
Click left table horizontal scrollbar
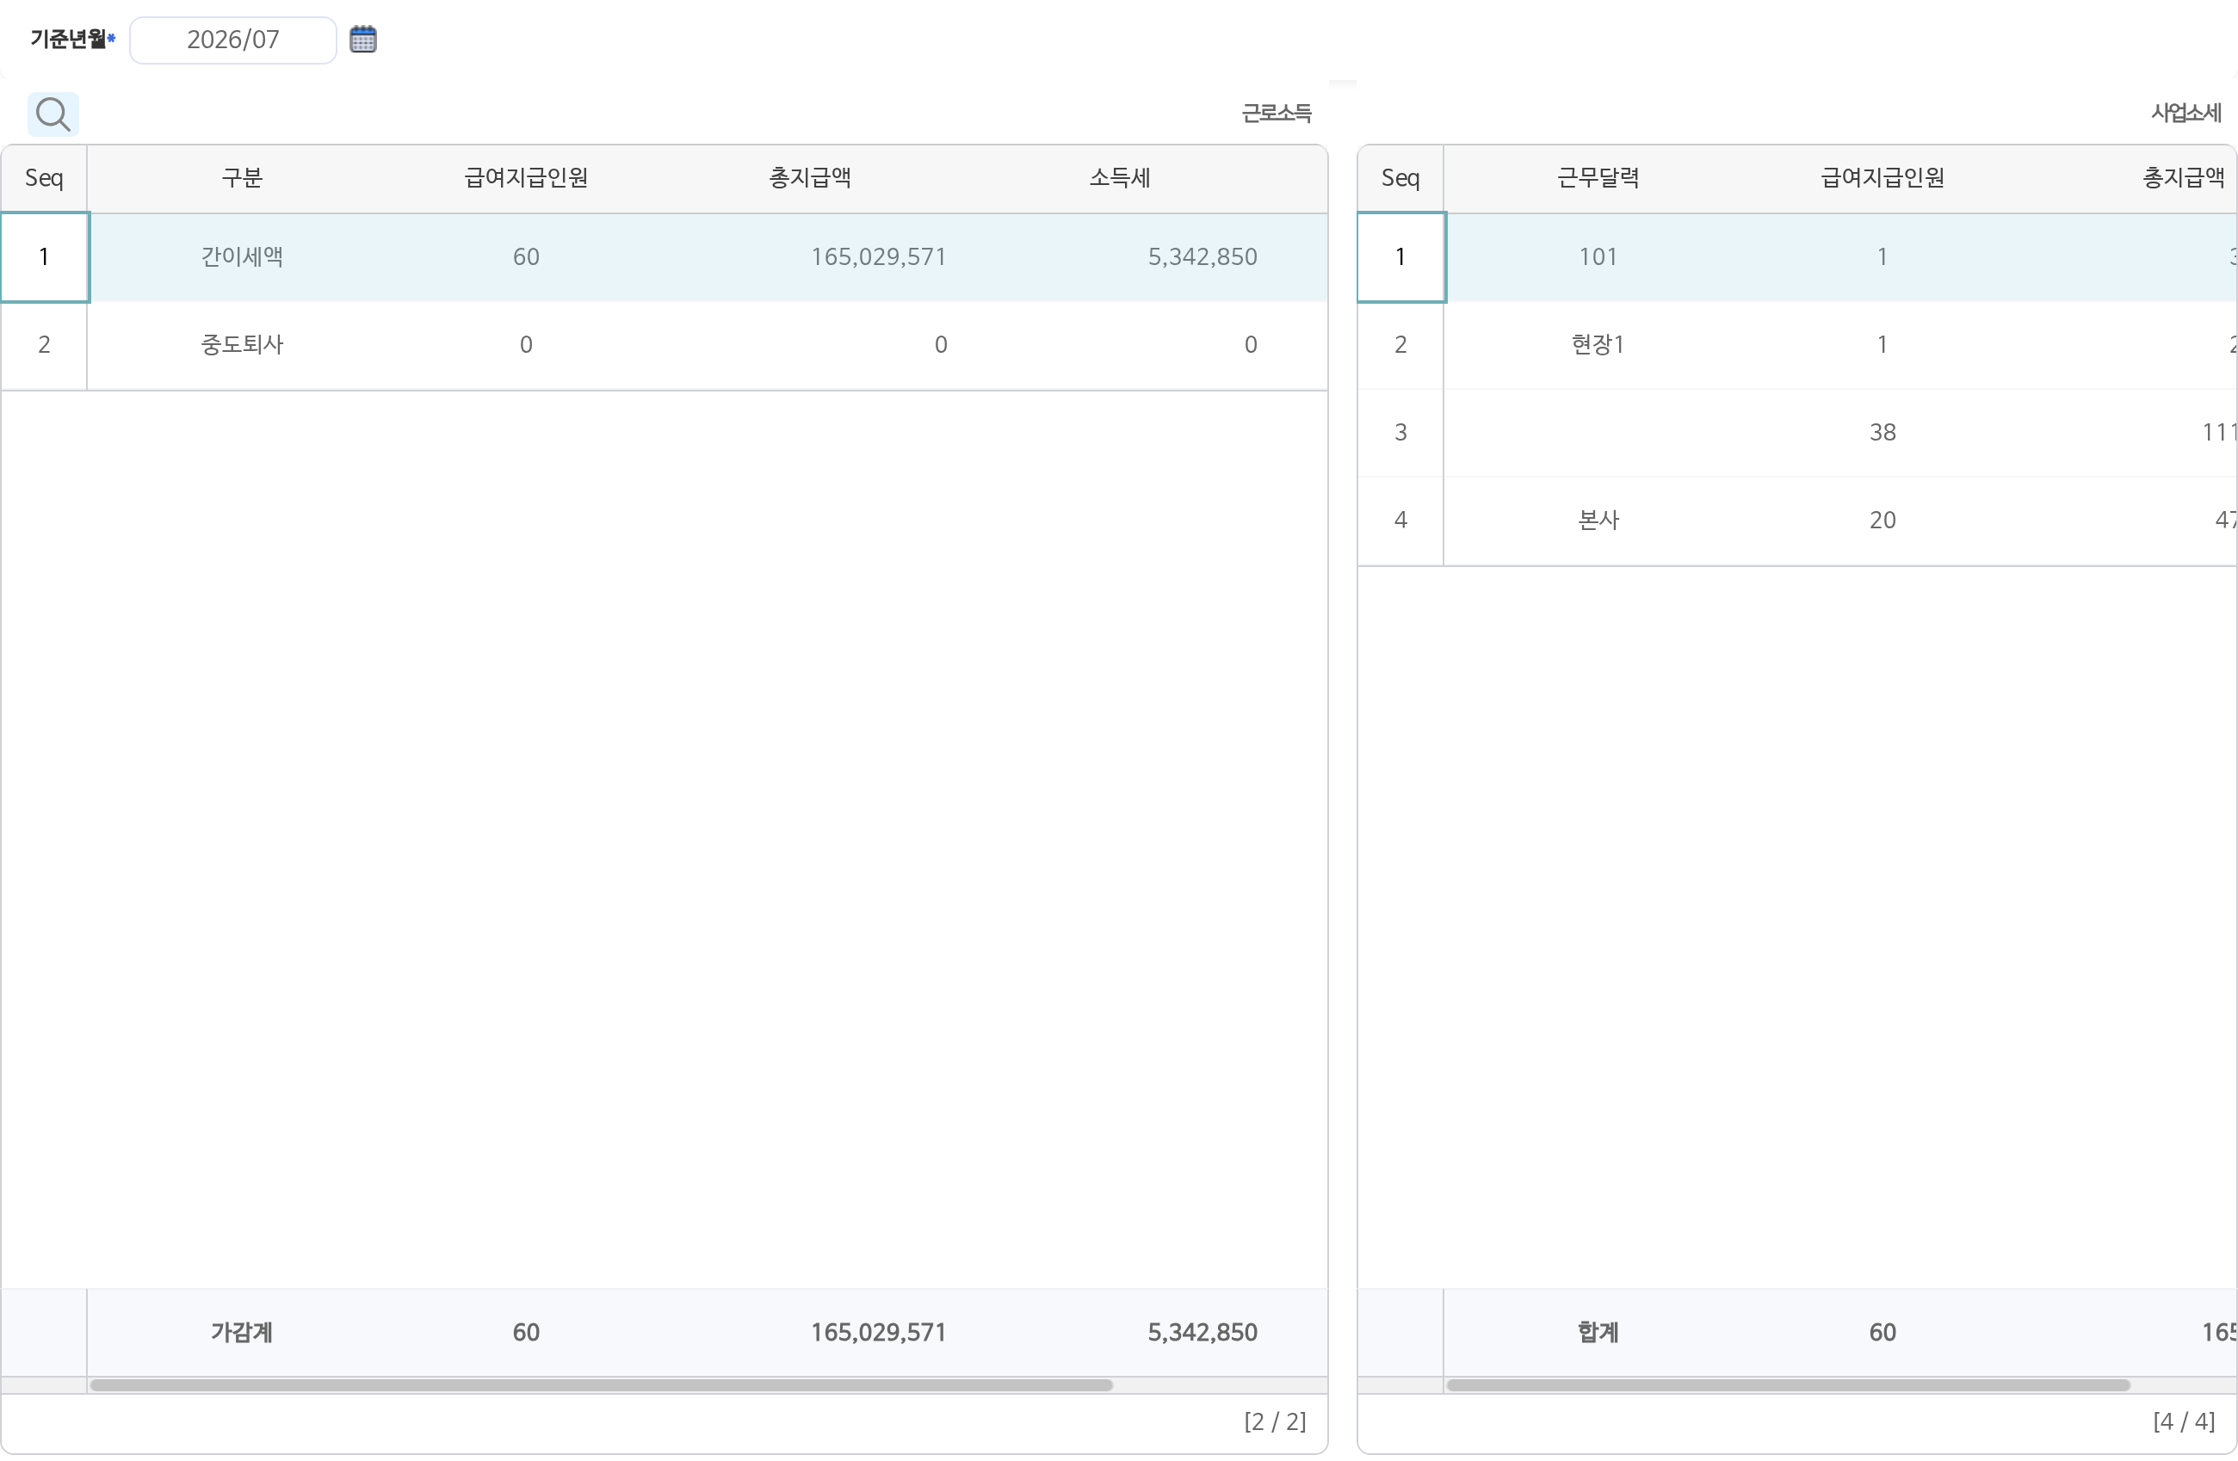point(602,1386)
